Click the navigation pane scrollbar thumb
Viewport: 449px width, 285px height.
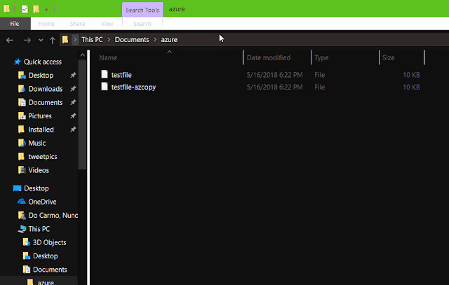click(x=83, y=114)
